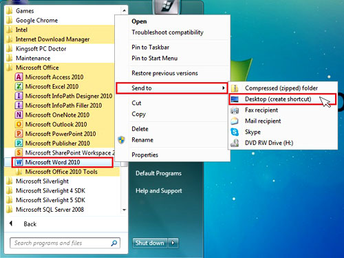Click the Microsoft Access 2010 icon
This screenshot has height=258, width=344.
pos(19,77)
